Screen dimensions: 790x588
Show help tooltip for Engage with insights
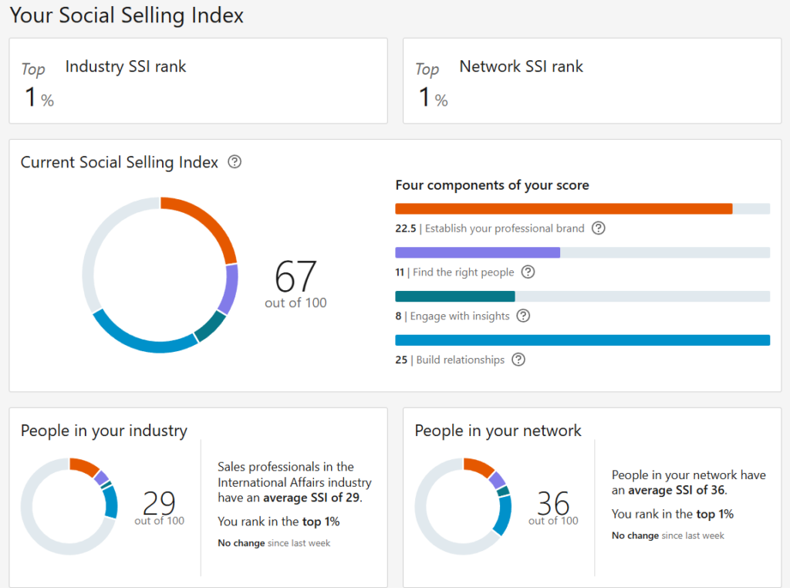click(523, 316)
